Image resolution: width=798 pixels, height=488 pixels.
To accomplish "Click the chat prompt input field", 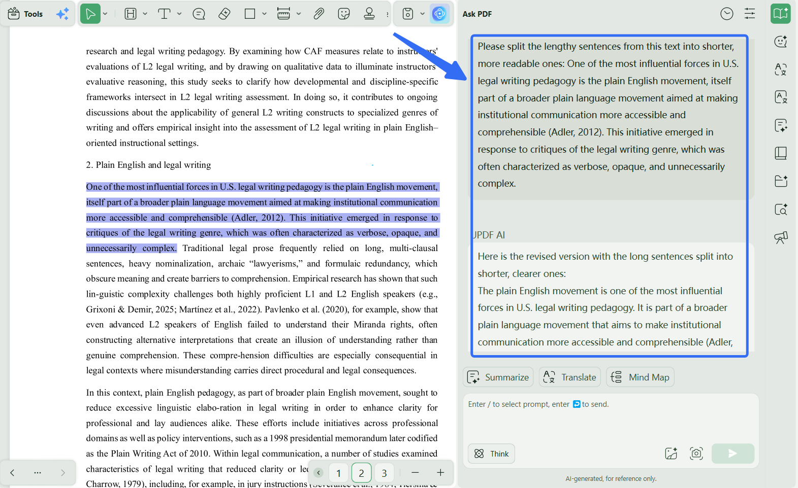I will pyautogui.click(x=611, y=419).
